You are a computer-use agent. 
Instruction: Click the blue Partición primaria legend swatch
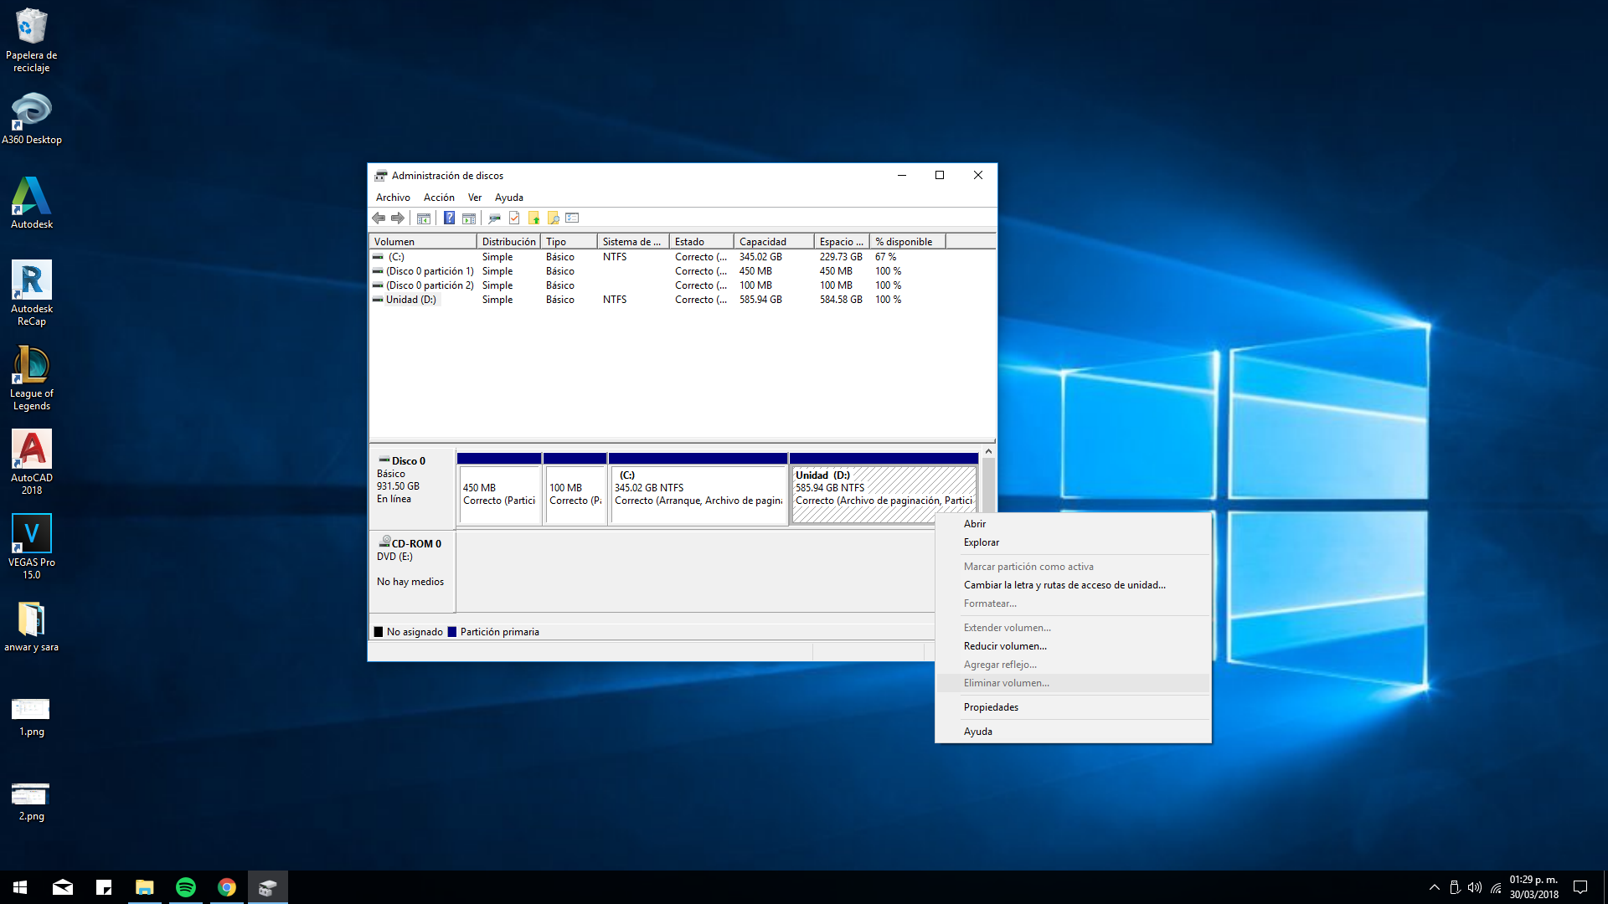pyautogui.click(x=452, y=632)
